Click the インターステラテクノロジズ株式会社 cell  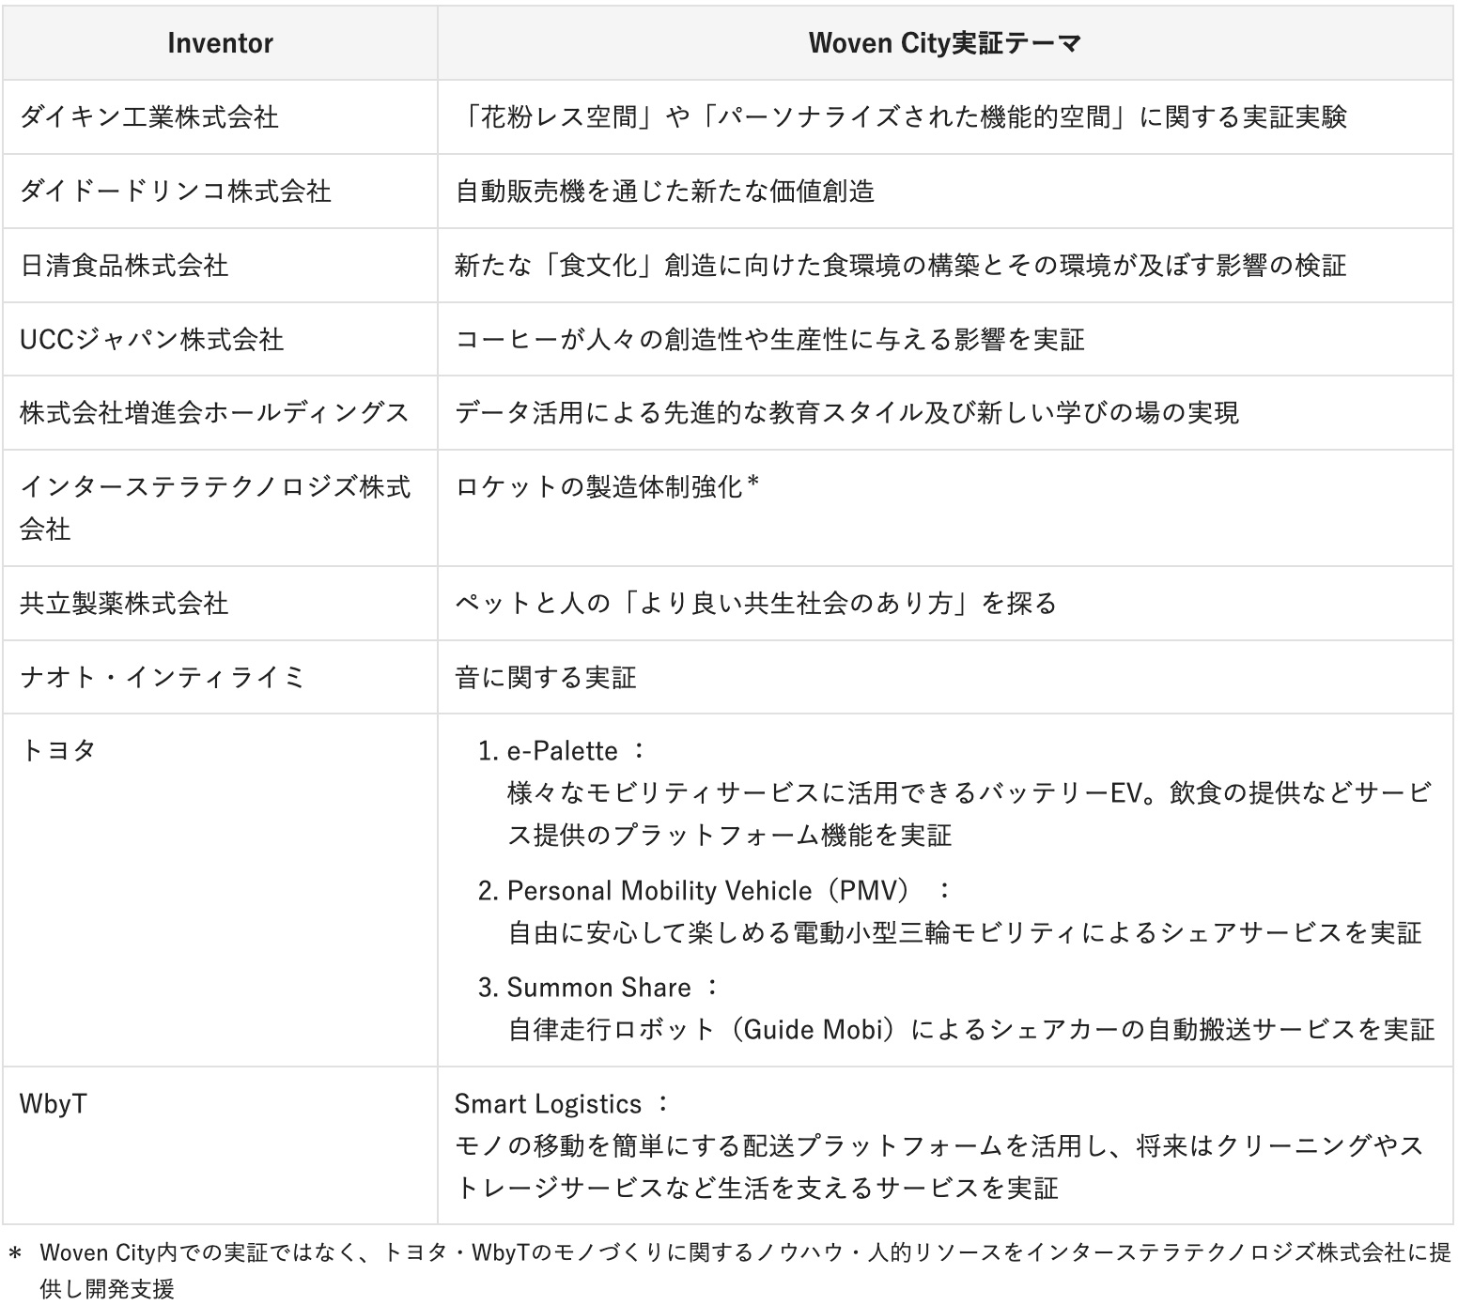[x=215, y=507]
